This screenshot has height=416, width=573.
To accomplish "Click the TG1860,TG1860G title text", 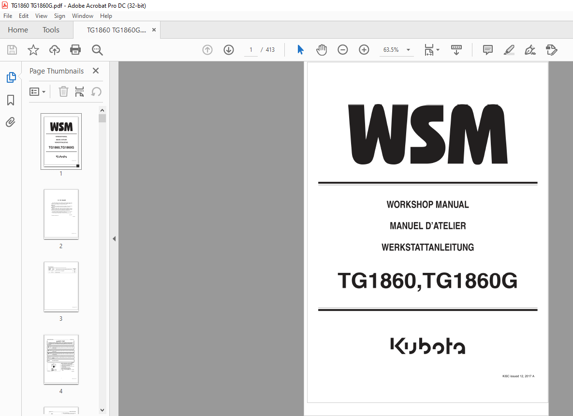I will tap(427, 281).
